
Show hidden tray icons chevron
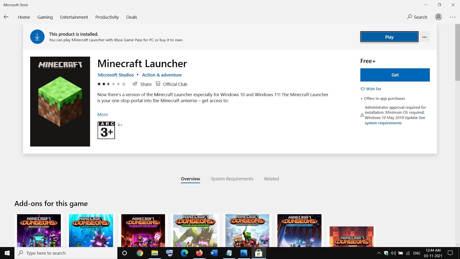(379, 253)
